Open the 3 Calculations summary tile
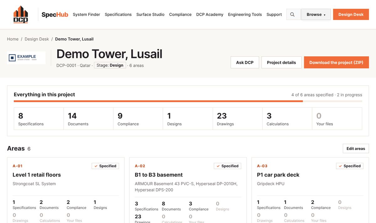 (287, 119)
